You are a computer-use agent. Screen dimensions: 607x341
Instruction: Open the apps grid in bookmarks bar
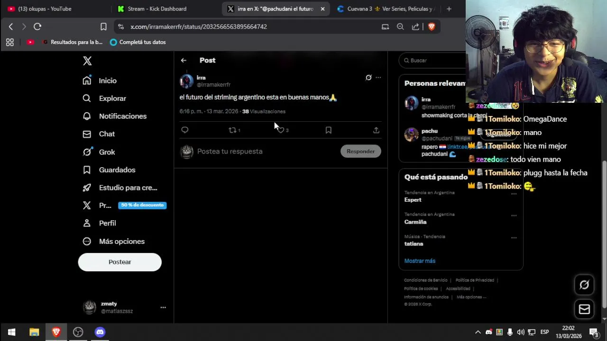9,42
